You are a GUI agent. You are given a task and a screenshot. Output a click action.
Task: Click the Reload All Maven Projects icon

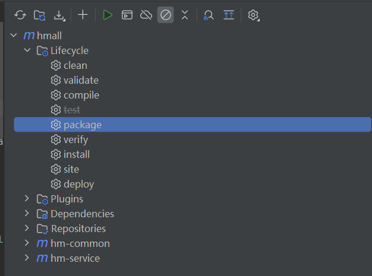[20, 15]
